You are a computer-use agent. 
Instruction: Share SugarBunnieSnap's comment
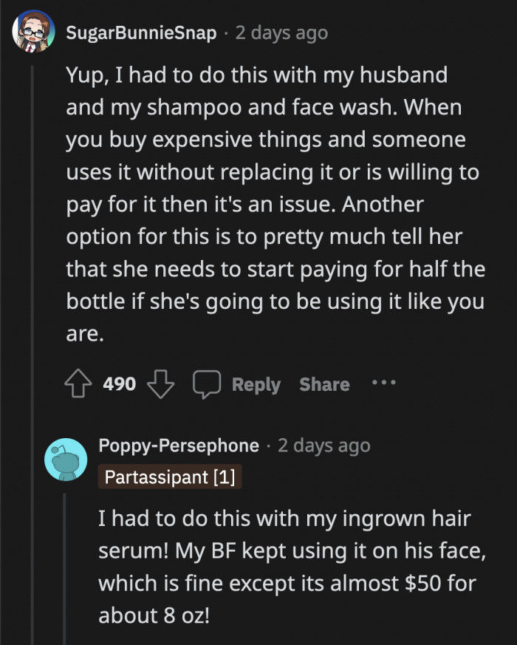pos(324,384)
